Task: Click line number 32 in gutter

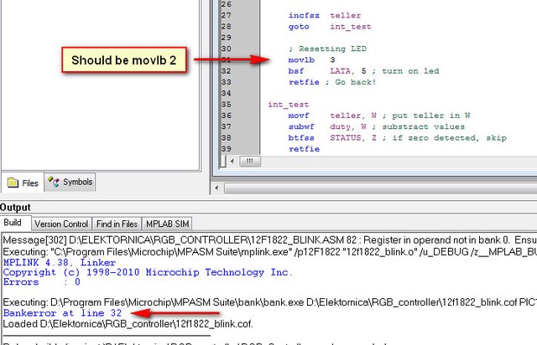Action: pyautogui.click(x=226, y=71)
